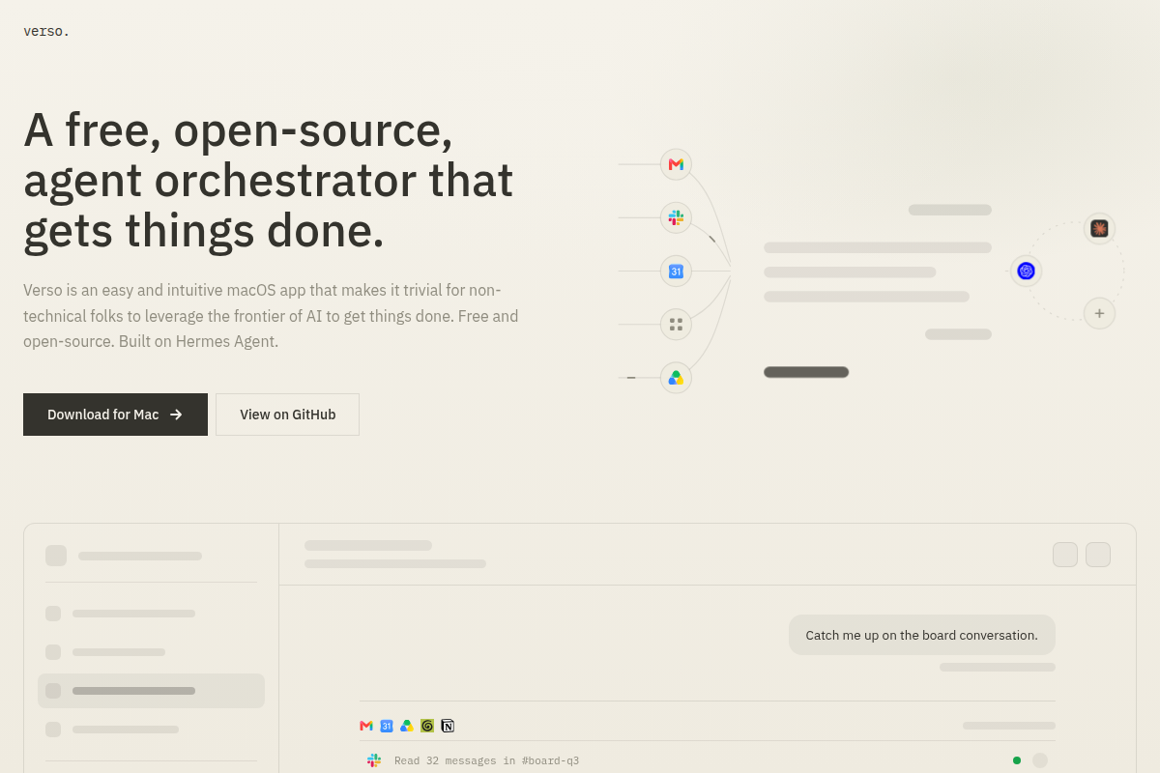Open the View on GitHub button
The image size is (1160, 773).
[x=287, y=415]
